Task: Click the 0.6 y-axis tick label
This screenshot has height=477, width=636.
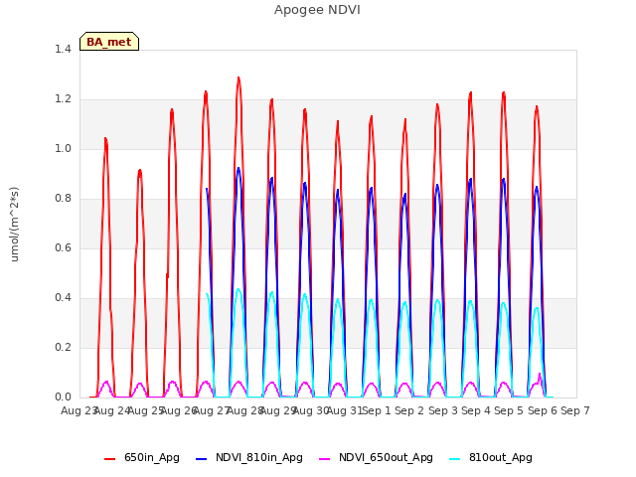Action: (x=63, y=247)
